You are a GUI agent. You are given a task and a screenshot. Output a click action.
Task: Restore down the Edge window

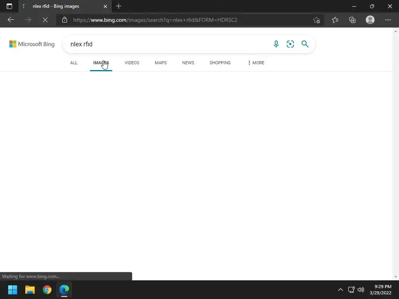point(372,6)
